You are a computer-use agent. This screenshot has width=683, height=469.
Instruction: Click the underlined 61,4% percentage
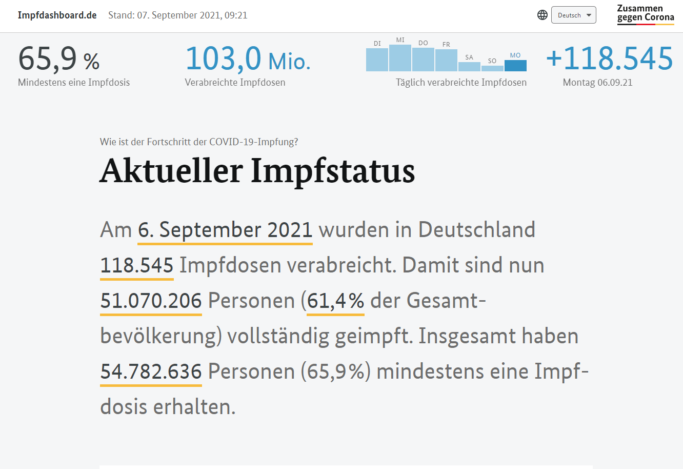(x=335, y=301)
